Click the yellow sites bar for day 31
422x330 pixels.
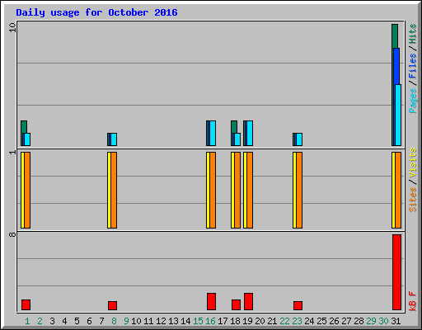coord(393,190)
